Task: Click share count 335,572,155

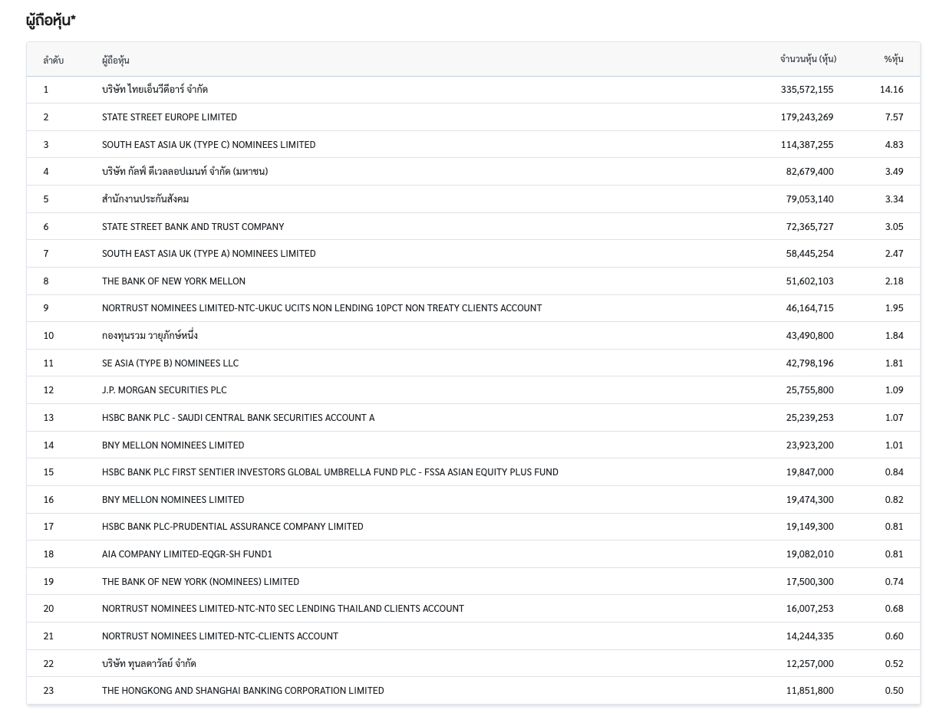Action: pyautogui.click(x=806, y=90)
